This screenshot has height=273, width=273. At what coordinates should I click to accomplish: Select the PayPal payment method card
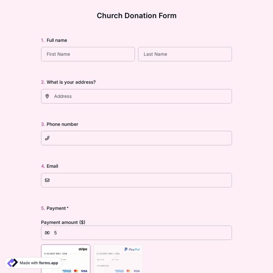tap(118, 259)
